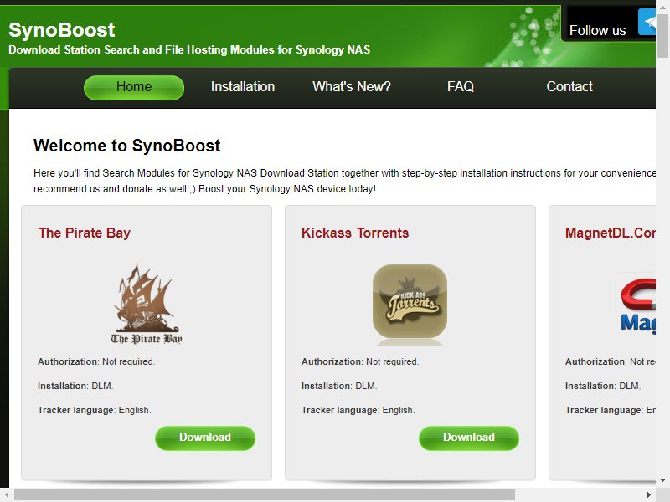Click the scroll right arrow
This screenshot has height=502, width=670.
click(x=650, y=494)
